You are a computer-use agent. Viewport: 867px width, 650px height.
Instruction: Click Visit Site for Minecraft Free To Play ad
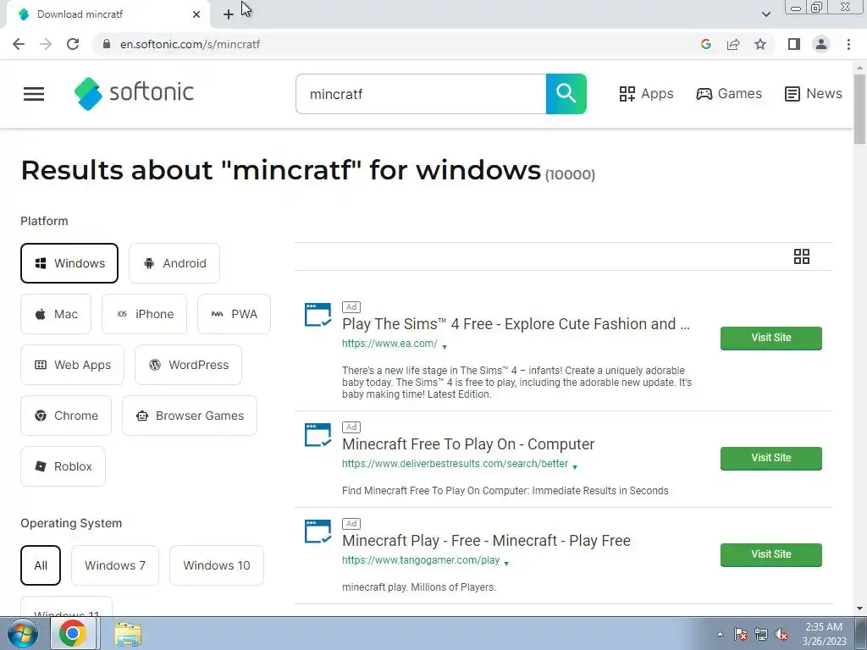[770, 458]
